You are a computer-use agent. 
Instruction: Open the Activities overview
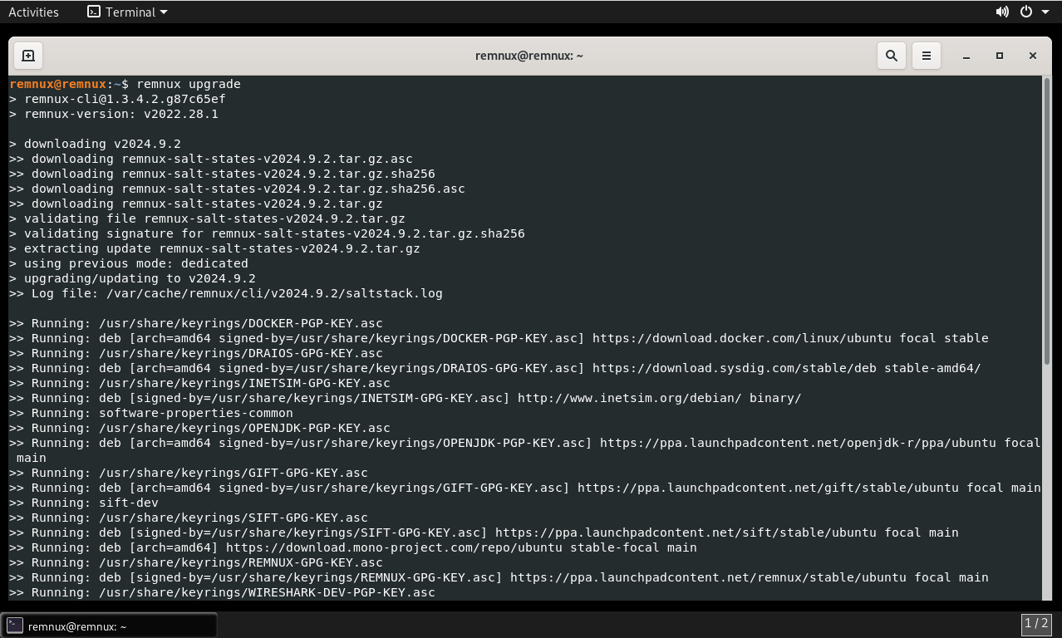point(33,12)
